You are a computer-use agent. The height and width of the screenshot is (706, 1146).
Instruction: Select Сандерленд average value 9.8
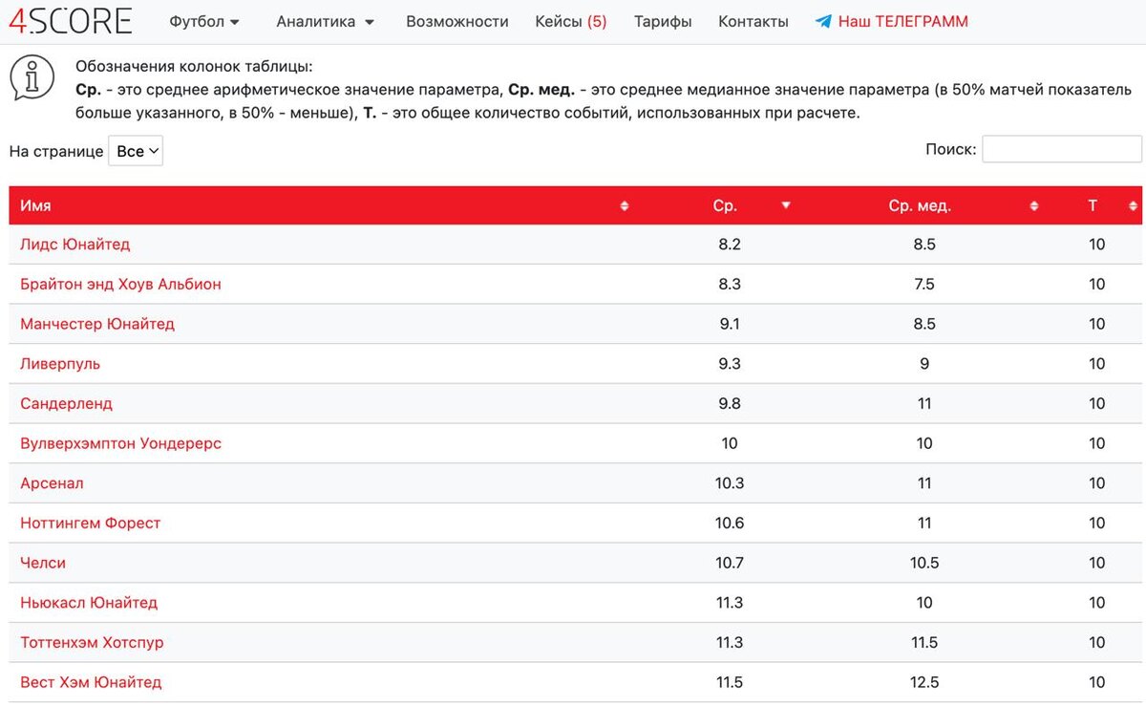(x=730, y=404)
